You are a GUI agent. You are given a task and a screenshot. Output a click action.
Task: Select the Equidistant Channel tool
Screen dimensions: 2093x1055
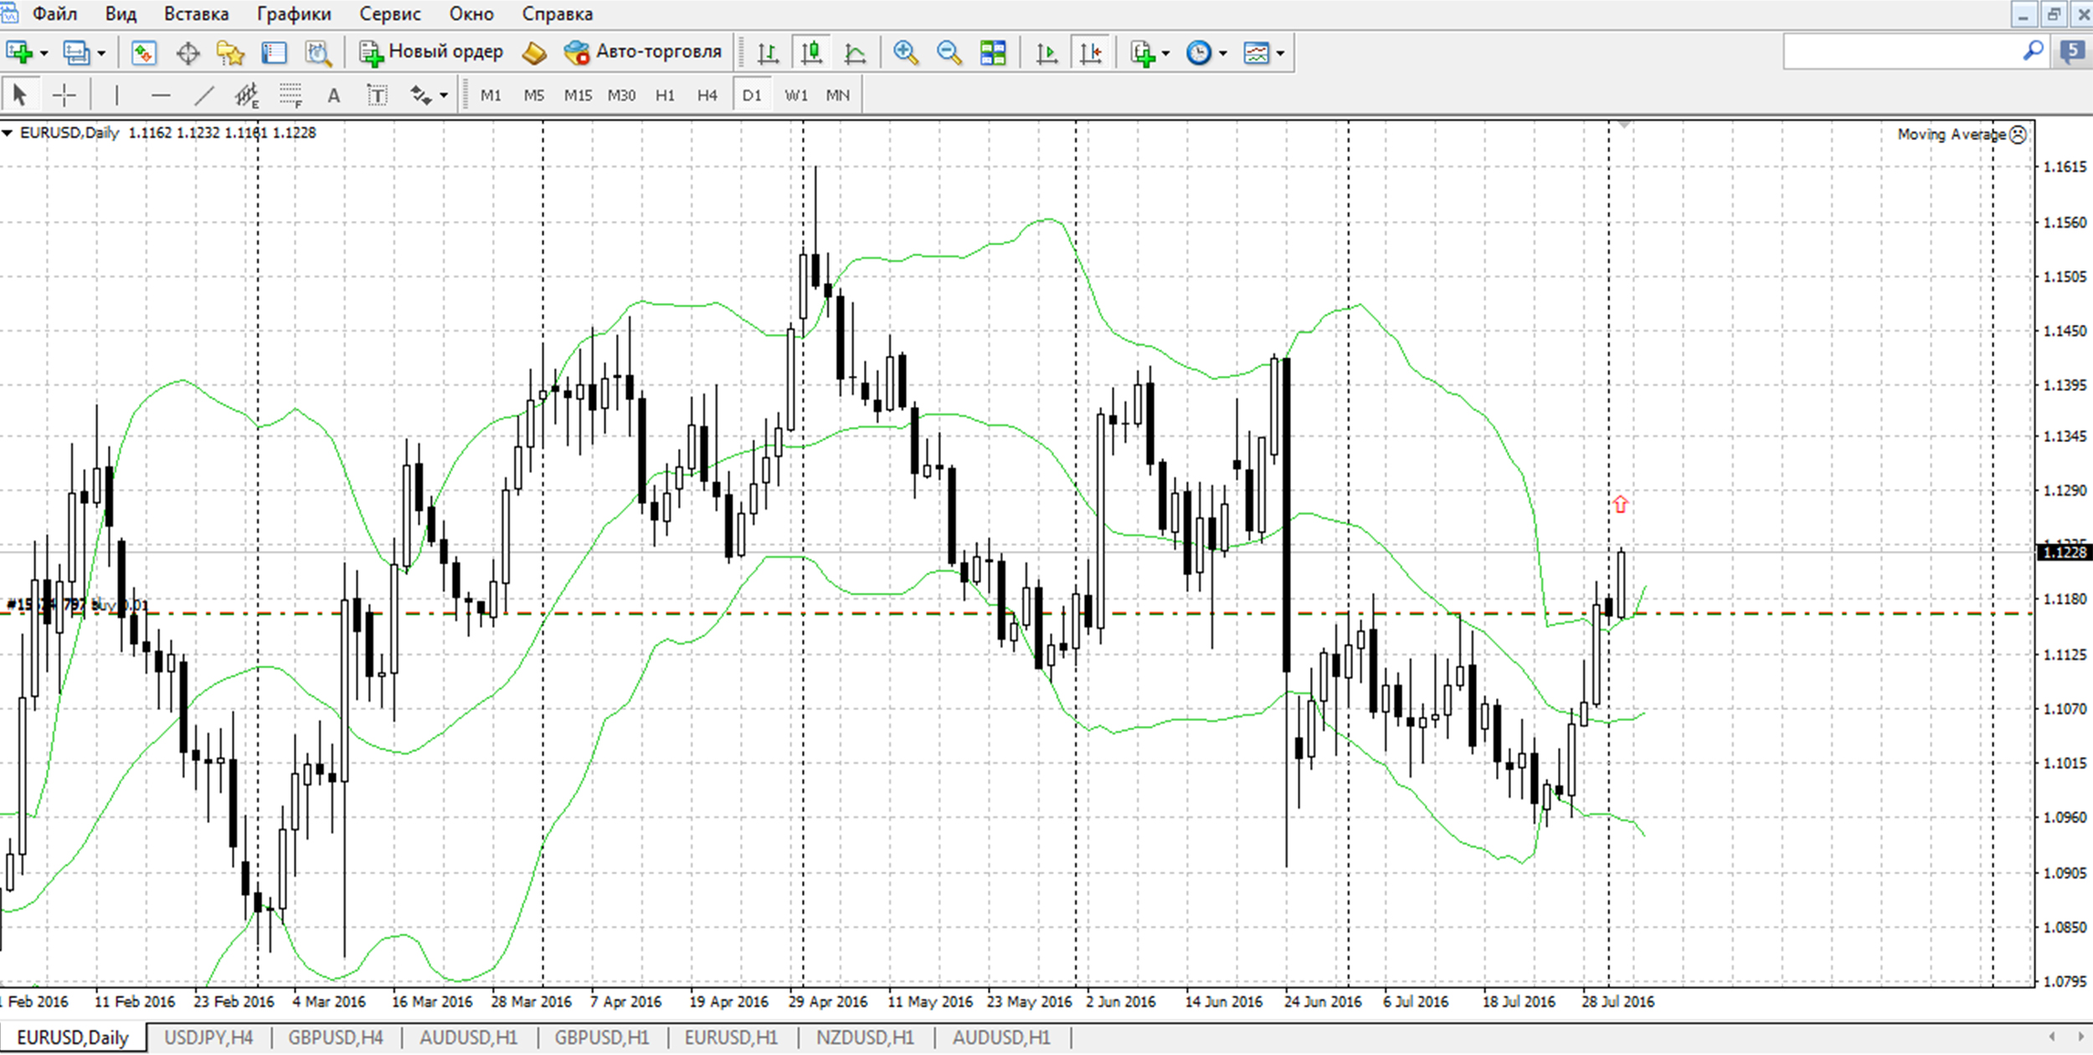click(x=247, y=95)
